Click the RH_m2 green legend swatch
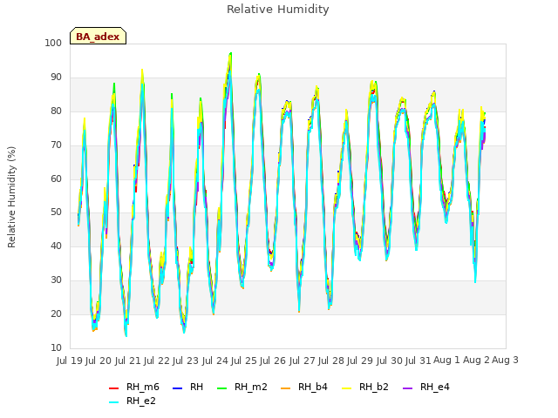Image resolution: width=558 pixels, height=418 pixels. [221, 388]
